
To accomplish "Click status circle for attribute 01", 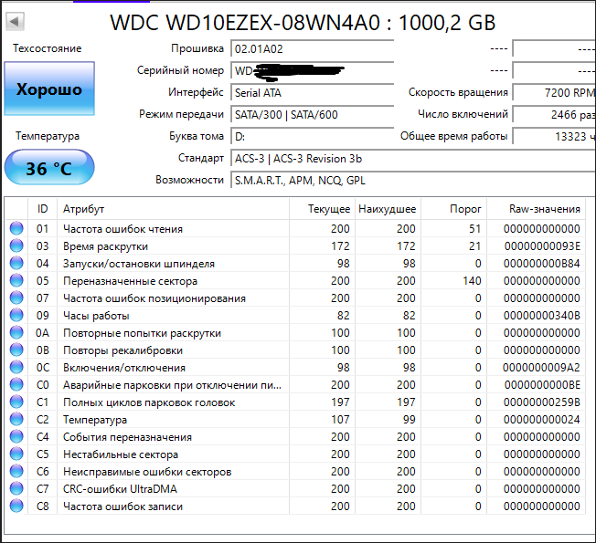I will [16, 228].
